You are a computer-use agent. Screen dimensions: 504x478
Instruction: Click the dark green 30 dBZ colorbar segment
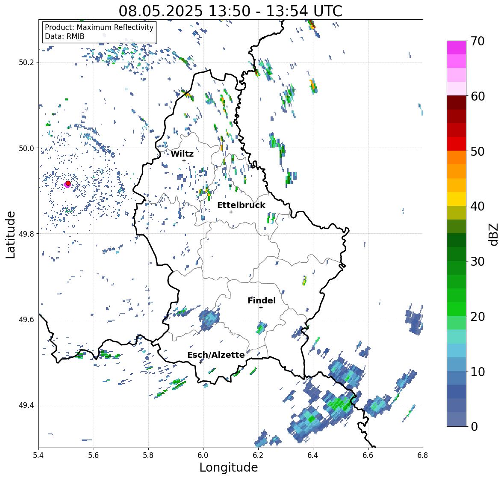coord(457,254)
